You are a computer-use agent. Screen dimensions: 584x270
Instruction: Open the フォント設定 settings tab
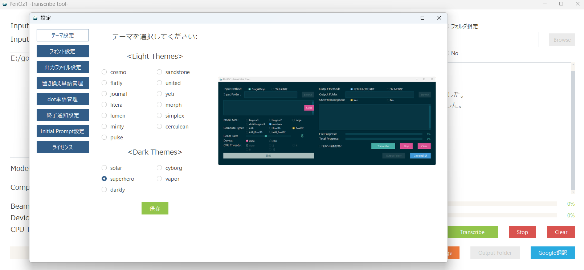coord(62,51)
